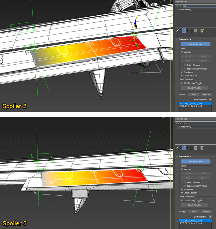Click the Make Unique icon
This screenshot has height=229, width=216.
click(x=191, y=30)
